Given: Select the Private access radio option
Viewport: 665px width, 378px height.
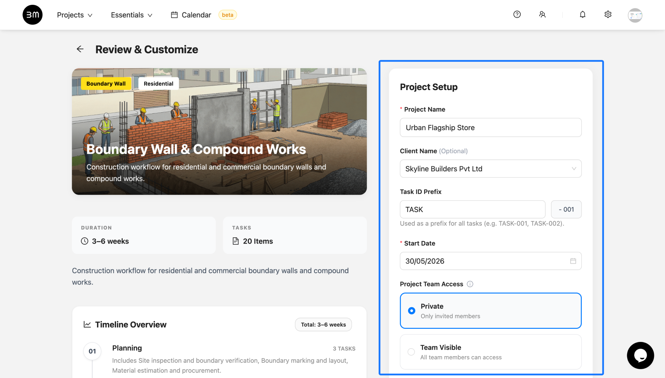Looking at the screenshot, I should pyautogui.click(x=490, y=311).
